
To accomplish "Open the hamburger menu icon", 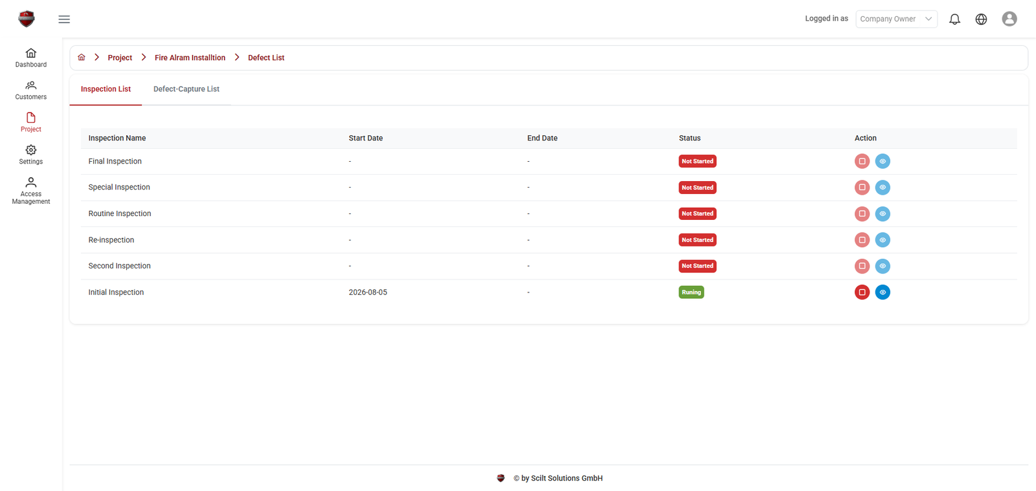I will [64, 19].
